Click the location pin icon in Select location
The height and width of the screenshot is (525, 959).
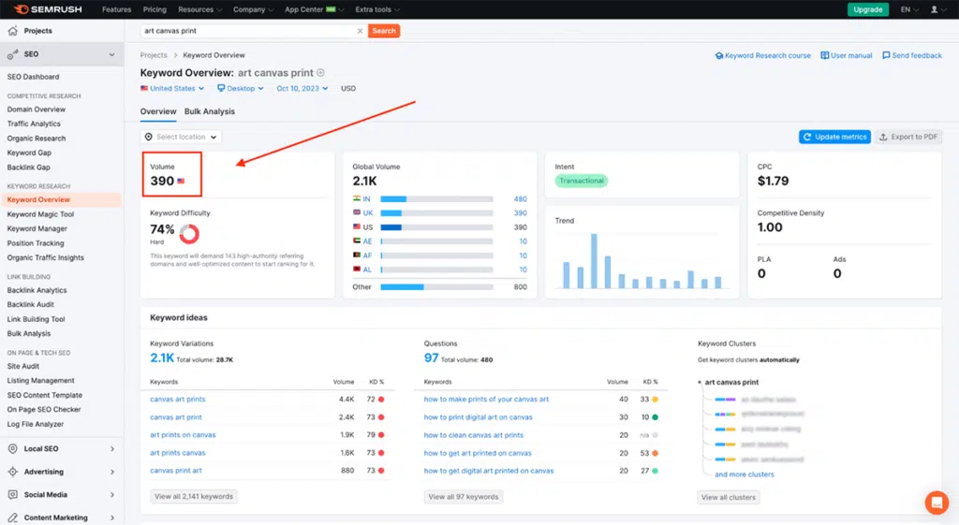[149, 137]
